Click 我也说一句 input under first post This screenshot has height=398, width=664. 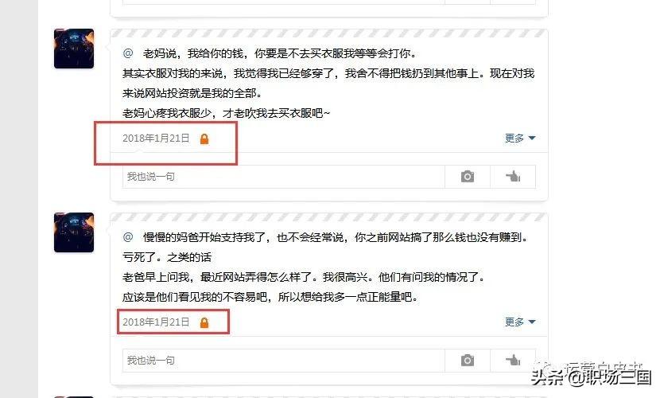coord(284,177)
